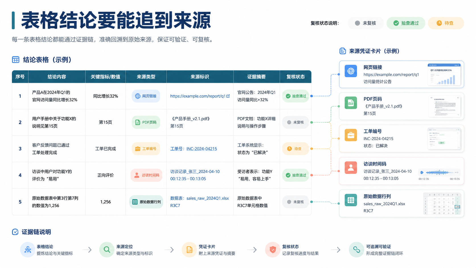Click the 复核状态 column header

pos(296,77)
